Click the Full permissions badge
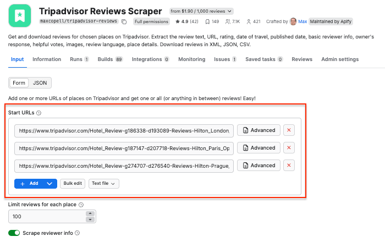 click(x=151, y=21)
